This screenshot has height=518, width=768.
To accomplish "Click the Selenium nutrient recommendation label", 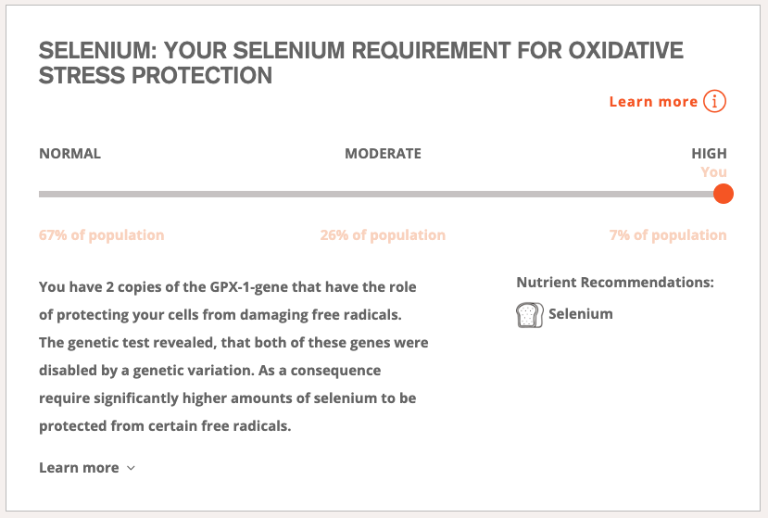I will tap(581, 313).
